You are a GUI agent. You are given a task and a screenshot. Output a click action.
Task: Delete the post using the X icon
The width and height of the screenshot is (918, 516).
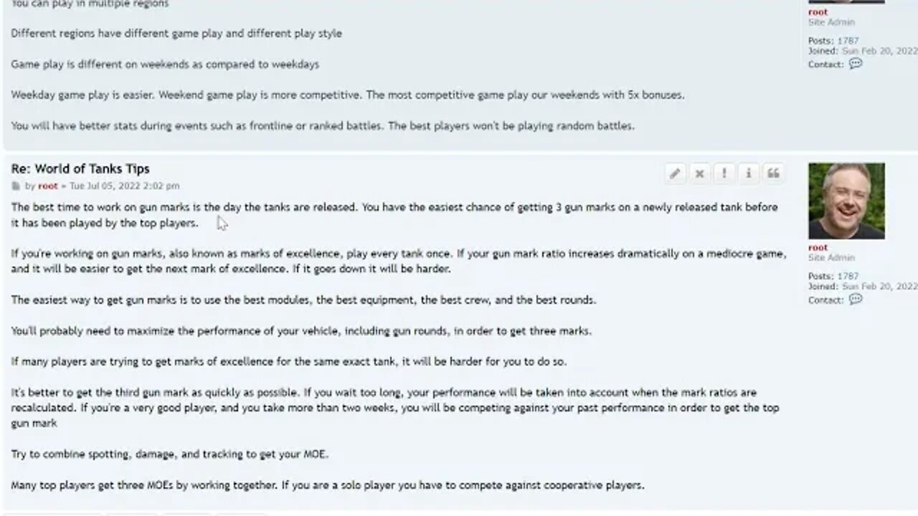[699, 173]
